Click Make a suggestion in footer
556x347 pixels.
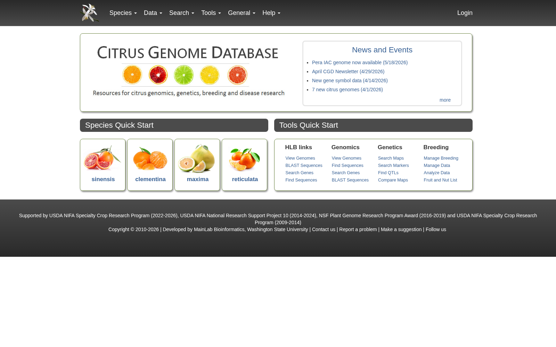point(401,229)
